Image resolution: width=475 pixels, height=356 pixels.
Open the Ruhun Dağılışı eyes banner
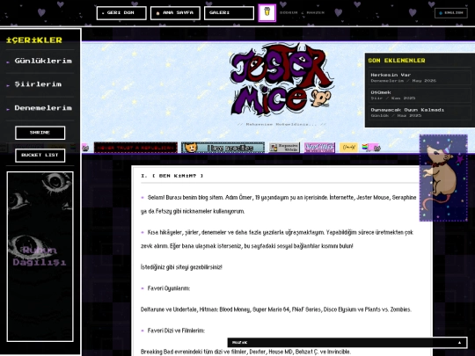(x=40, y=257)
